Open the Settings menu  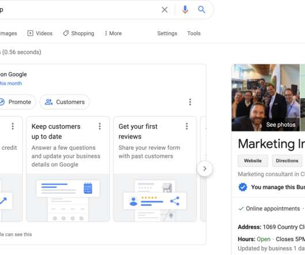[167, 33]
